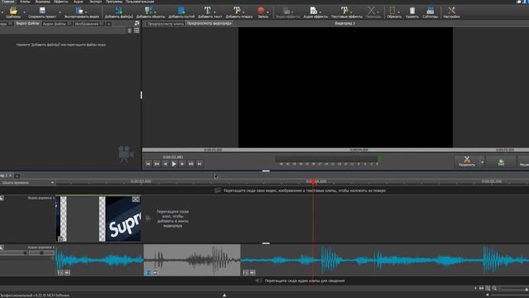Switch to the Audio files tab

click(x=56, y=24)
